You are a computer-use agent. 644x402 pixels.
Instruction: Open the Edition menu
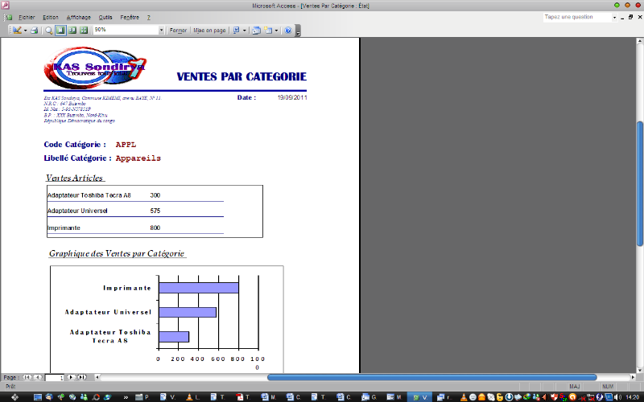click(51, 17)
